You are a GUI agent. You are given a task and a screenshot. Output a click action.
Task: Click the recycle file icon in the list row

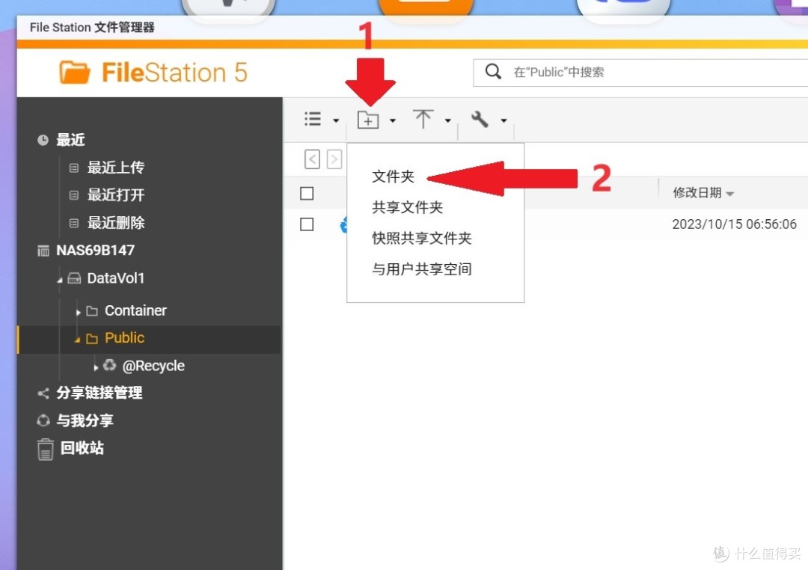tap(343, 224)
